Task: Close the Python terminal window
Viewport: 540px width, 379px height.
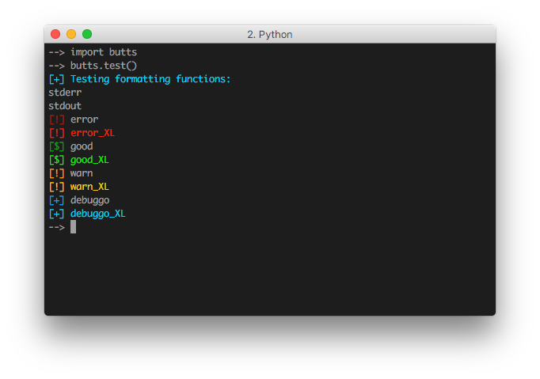Action: [x=55, y=34]
